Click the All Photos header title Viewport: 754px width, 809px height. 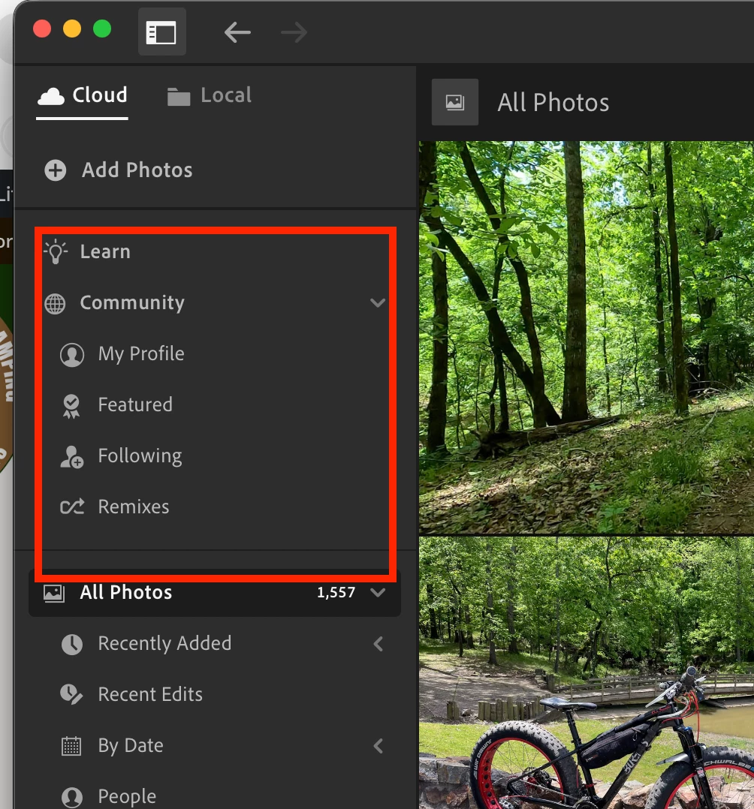coord(553,103)
